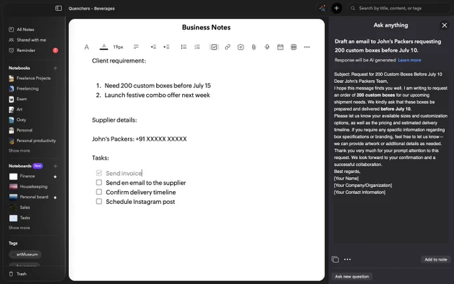Follow the Learn more link
This screenshot has height=284, width=454.
(409, 60)
